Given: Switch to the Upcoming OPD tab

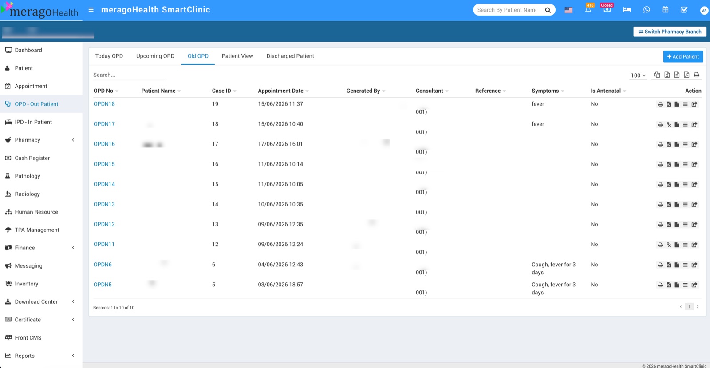Looking at the screenshot, I should pos(155,56).
